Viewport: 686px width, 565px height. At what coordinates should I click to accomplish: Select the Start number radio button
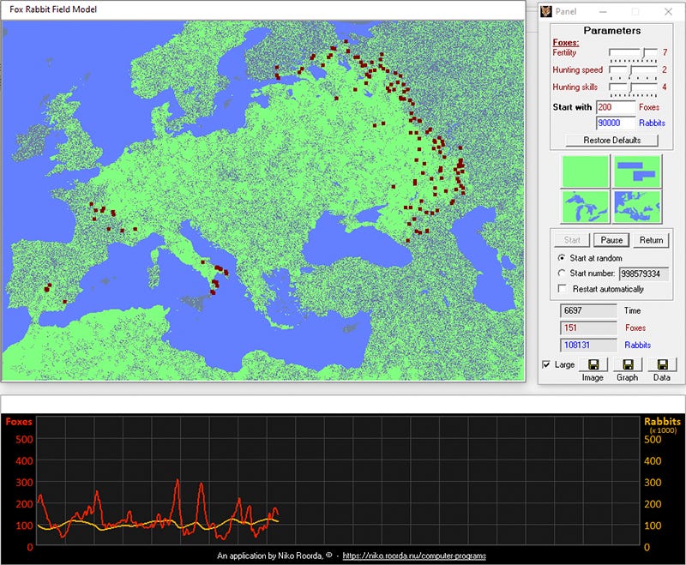(x=563, y=273)
